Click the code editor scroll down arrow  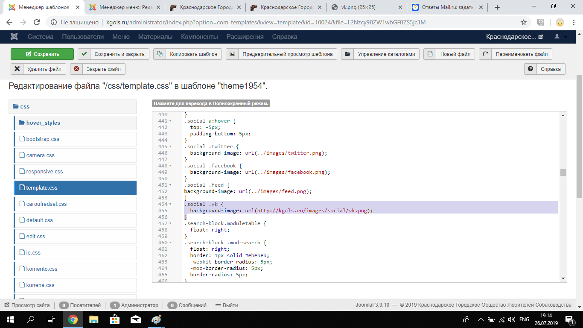click(x=563, y=278)
